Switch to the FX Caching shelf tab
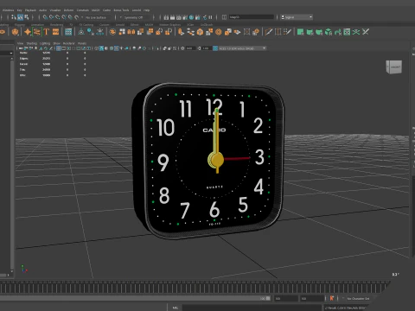The width and height of the screenshot is (415, 311). pyautogui.click(x=86, y=25)
